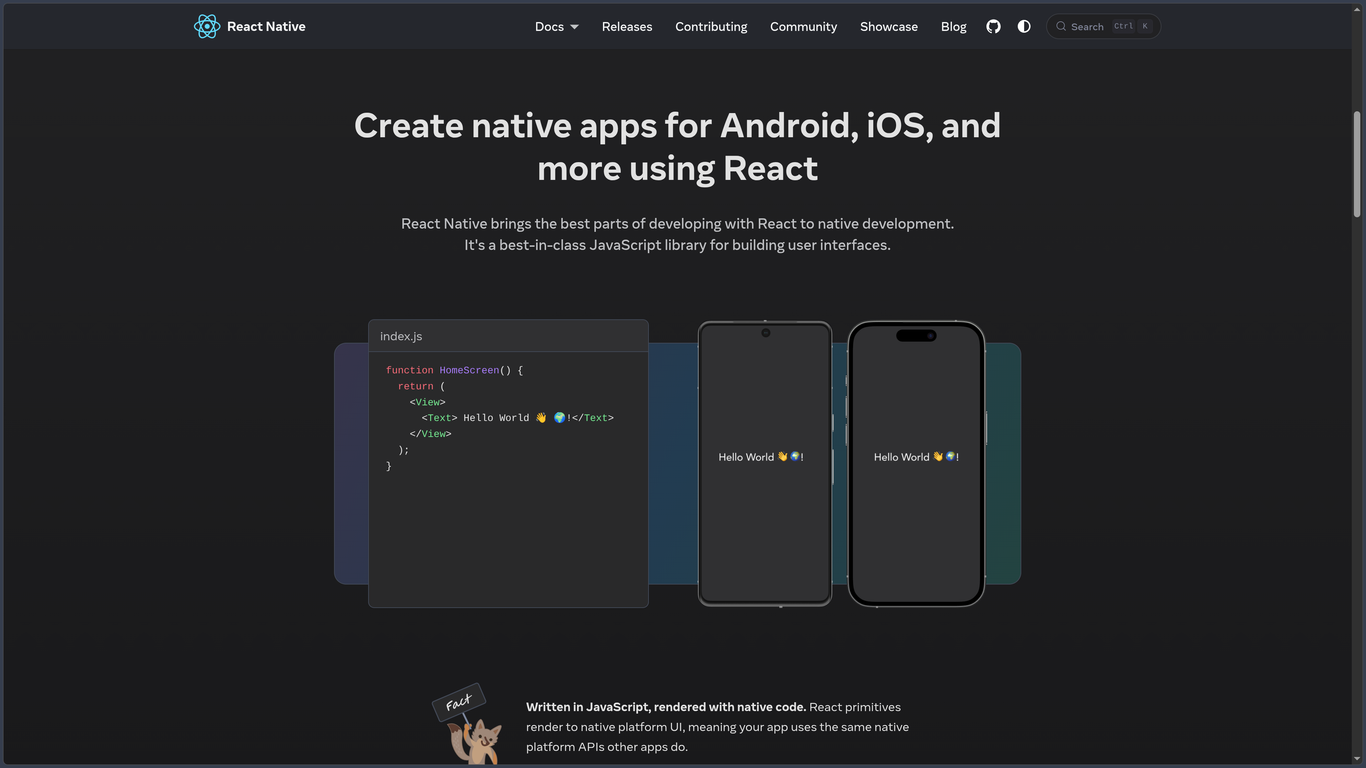Image resolution: width=1366 pixels, height=768 pixels.
Task: Open the GitHub repository icon
Action: point(993,27)
